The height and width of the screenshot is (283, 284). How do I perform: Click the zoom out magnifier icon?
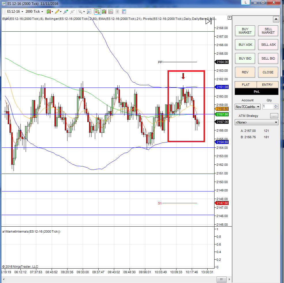[72, 12]
